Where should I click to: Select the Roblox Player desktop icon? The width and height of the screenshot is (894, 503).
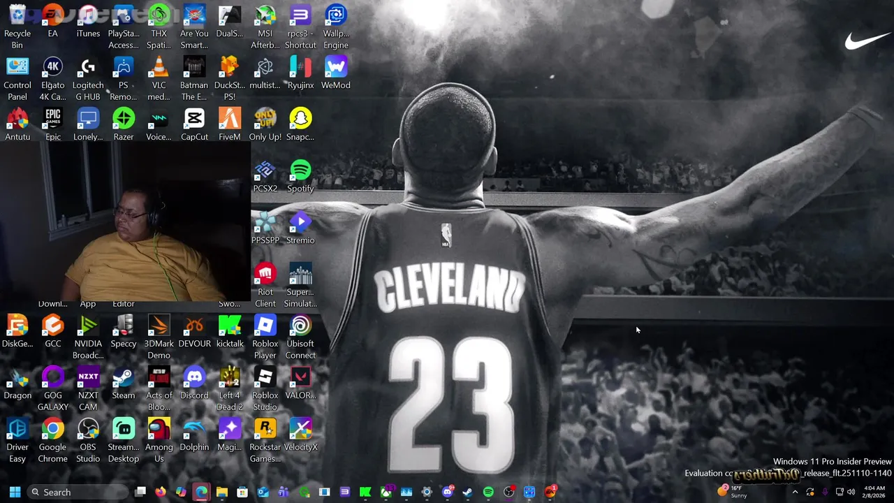point(265,337)
